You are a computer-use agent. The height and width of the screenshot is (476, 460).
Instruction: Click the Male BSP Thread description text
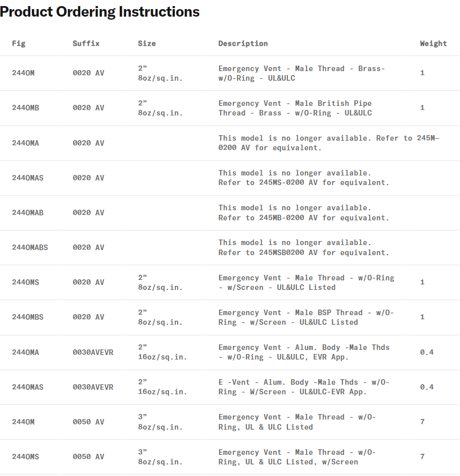click(305, 317)
